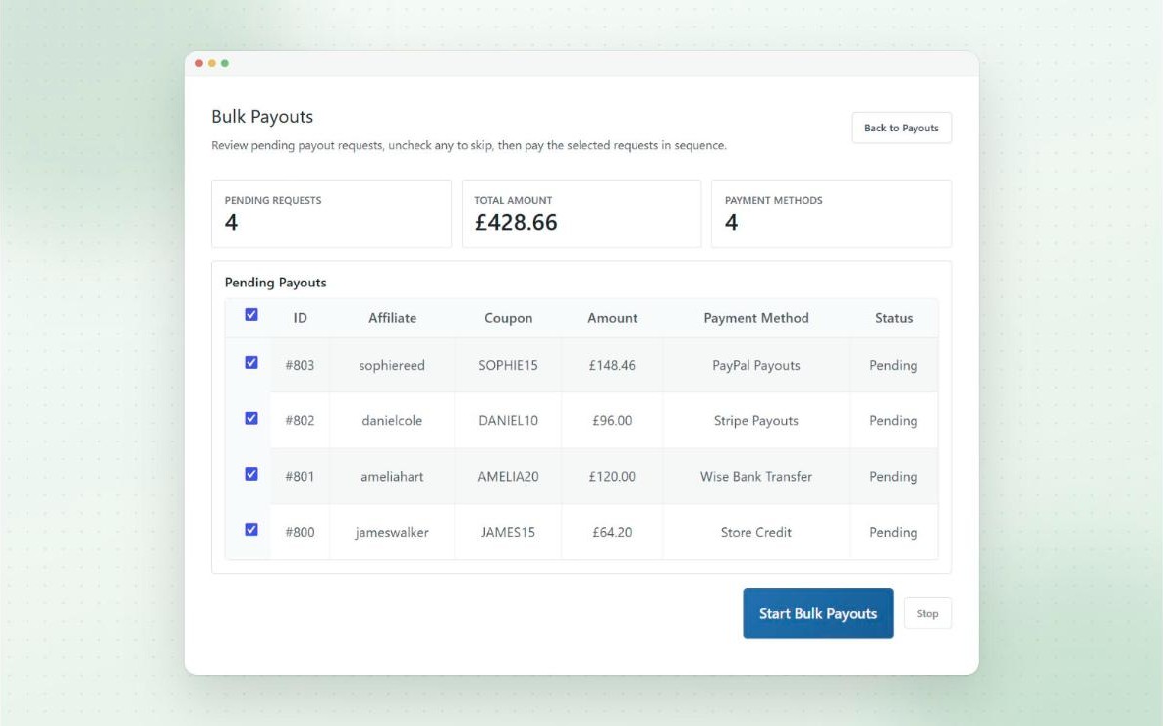Uncheck payout #802 danielcole checkbox

[x=251, y=418]
